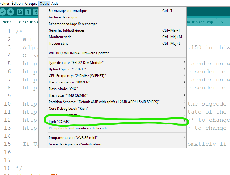The width and height of the screenshot is (230, 175).
Task: Click the Upload arrow toolbar icon
Action: [10, 12]
